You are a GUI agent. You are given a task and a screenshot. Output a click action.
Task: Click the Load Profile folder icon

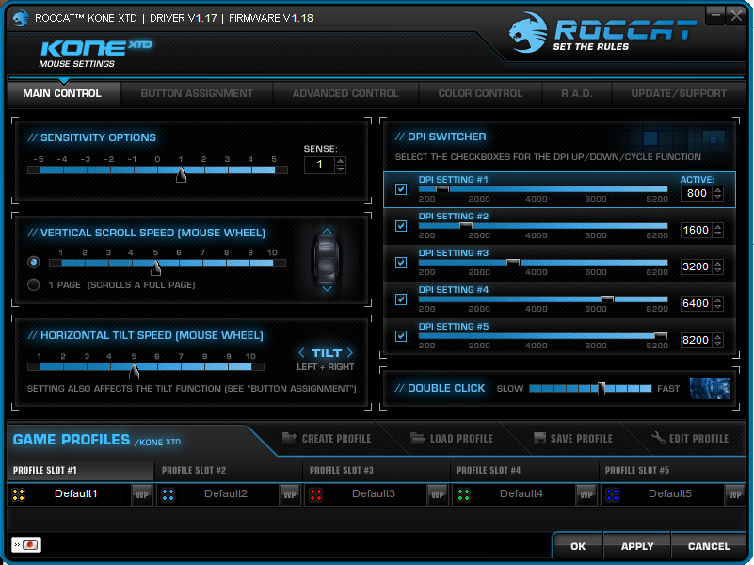pyautogui.click(x=417, y=438)
